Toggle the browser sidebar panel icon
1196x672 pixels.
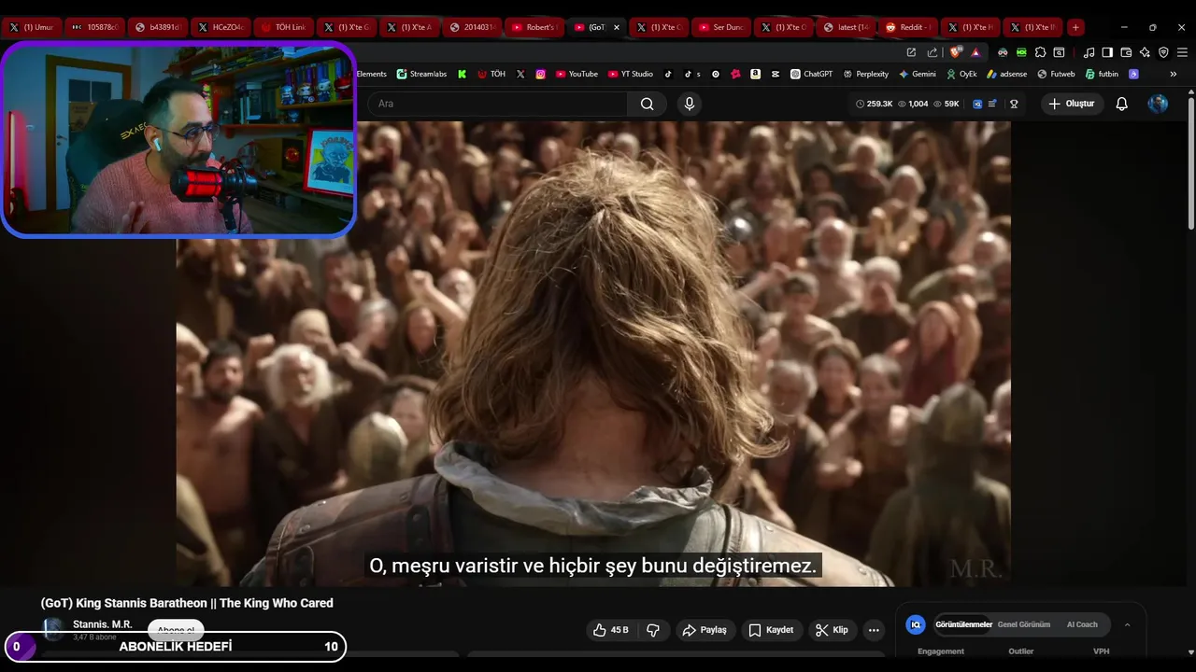(x=1107, y=52)
